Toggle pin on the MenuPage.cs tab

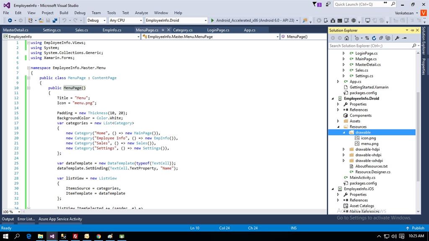pos(163,30)
